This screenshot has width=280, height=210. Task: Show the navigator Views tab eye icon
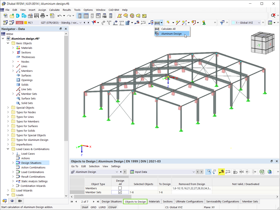[12, 201]
